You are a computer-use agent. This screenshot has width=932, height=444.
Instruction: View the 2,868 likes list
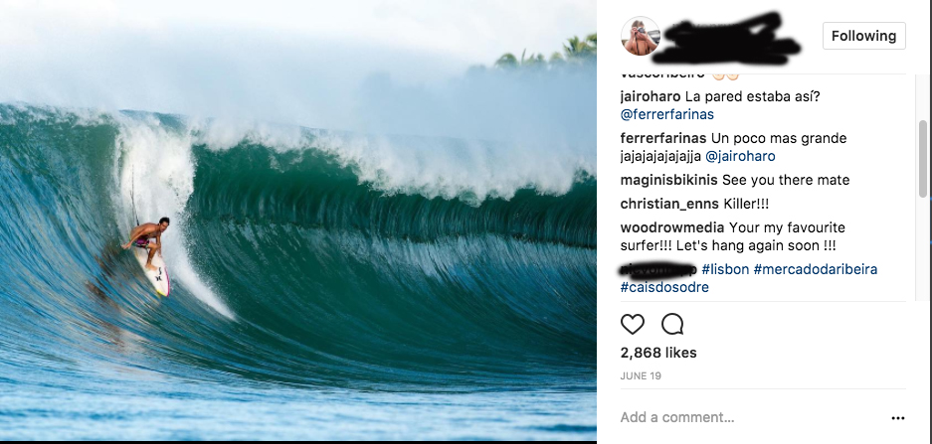tap(658, 353)
